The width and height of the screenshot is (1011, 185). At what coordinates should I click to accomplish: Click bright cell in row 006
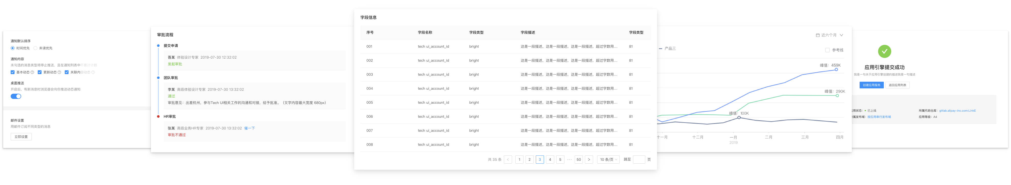(x=474, y=116)
